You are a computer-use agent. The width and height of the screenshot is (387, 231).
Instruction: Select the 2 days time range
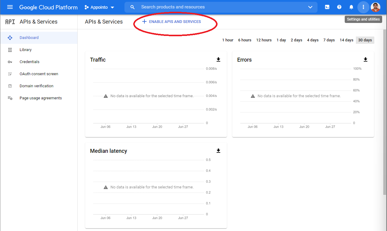pyautogui.click(x=297, y=40)
